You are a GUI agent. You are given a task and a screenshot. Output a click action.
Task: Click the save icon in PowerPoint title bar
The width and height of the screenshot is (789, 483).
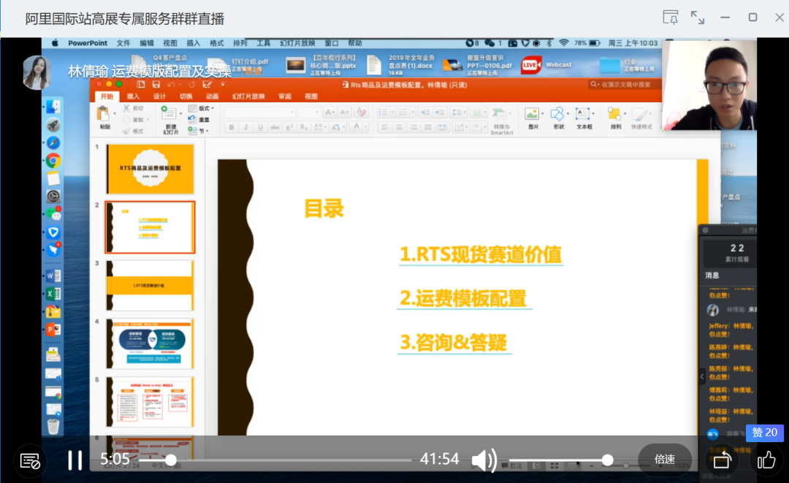(x=156, y=85)
